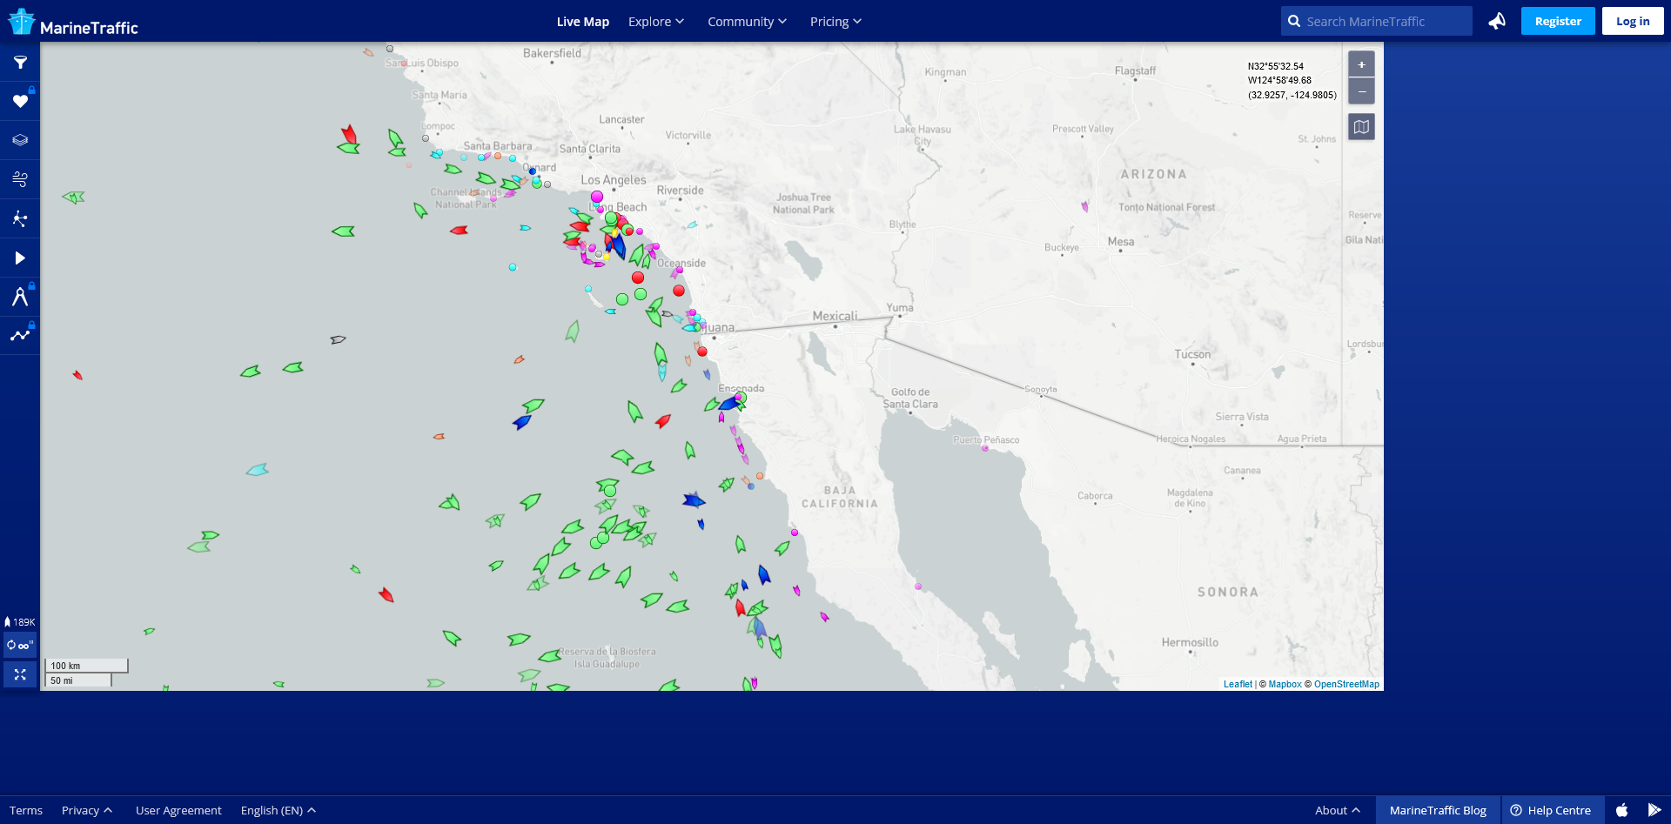
Task: Click the 100 km scale bar
Action: pos(86,666)
